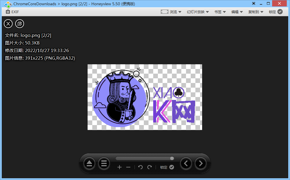Image resolution: width=290 pixels, height=180 pixels.
Task: Toggle 锁定 lock in the top toolbar
Action: pos(276,12)
